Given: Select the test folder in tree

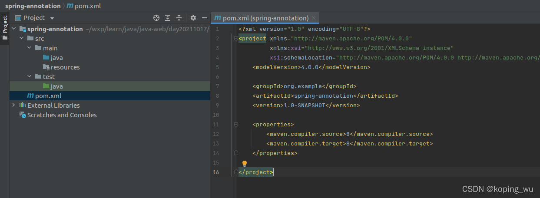Looking at the screenshot, I should click(49, 76).
